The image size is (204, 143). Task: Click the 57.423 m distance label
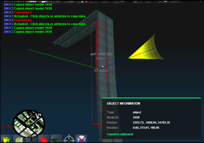pyautogui.click(x=101, y=71)
